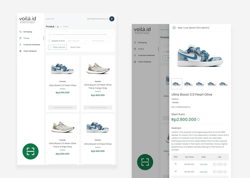Open top-right grey Ultra Boost product image
250x178 pixels.
pos(98,68)
